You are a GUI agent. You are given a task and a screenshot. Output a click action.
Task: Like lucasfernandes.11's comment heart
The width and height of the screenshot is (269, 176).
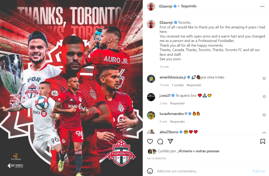pyautogui.click(x=264, y=115)
